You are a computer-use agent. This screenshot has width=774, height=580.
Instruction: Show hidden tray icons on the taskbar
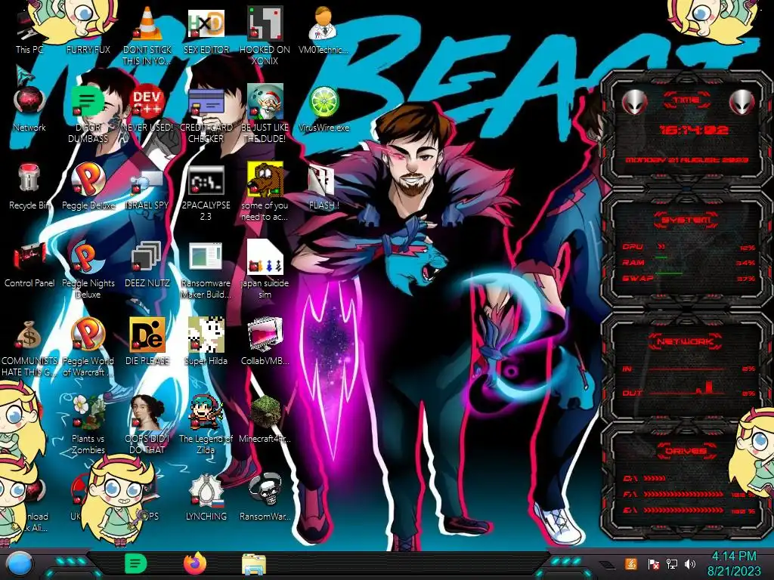coord(607,565)
